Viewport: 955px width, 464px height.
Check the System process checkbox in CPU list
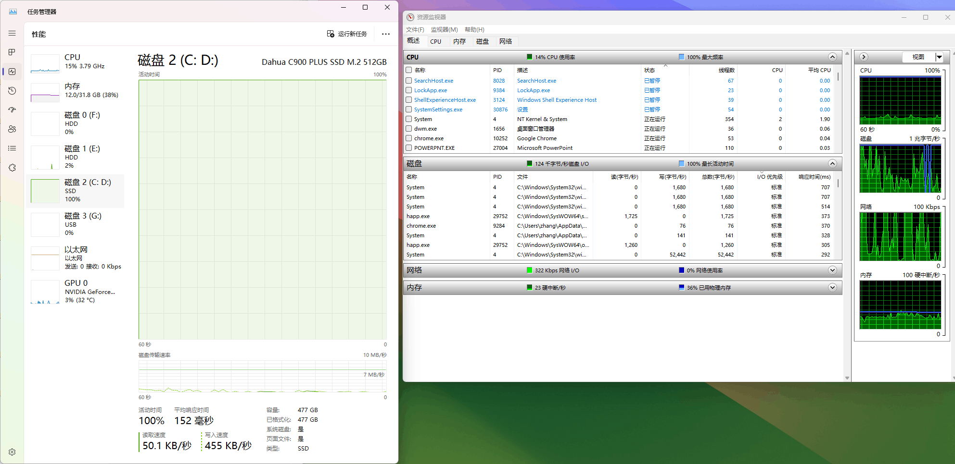tap(409, 119)
